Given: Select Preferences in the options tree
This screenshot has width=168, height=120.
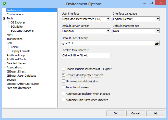Looking at the screenshot, I should coord(14,10).
